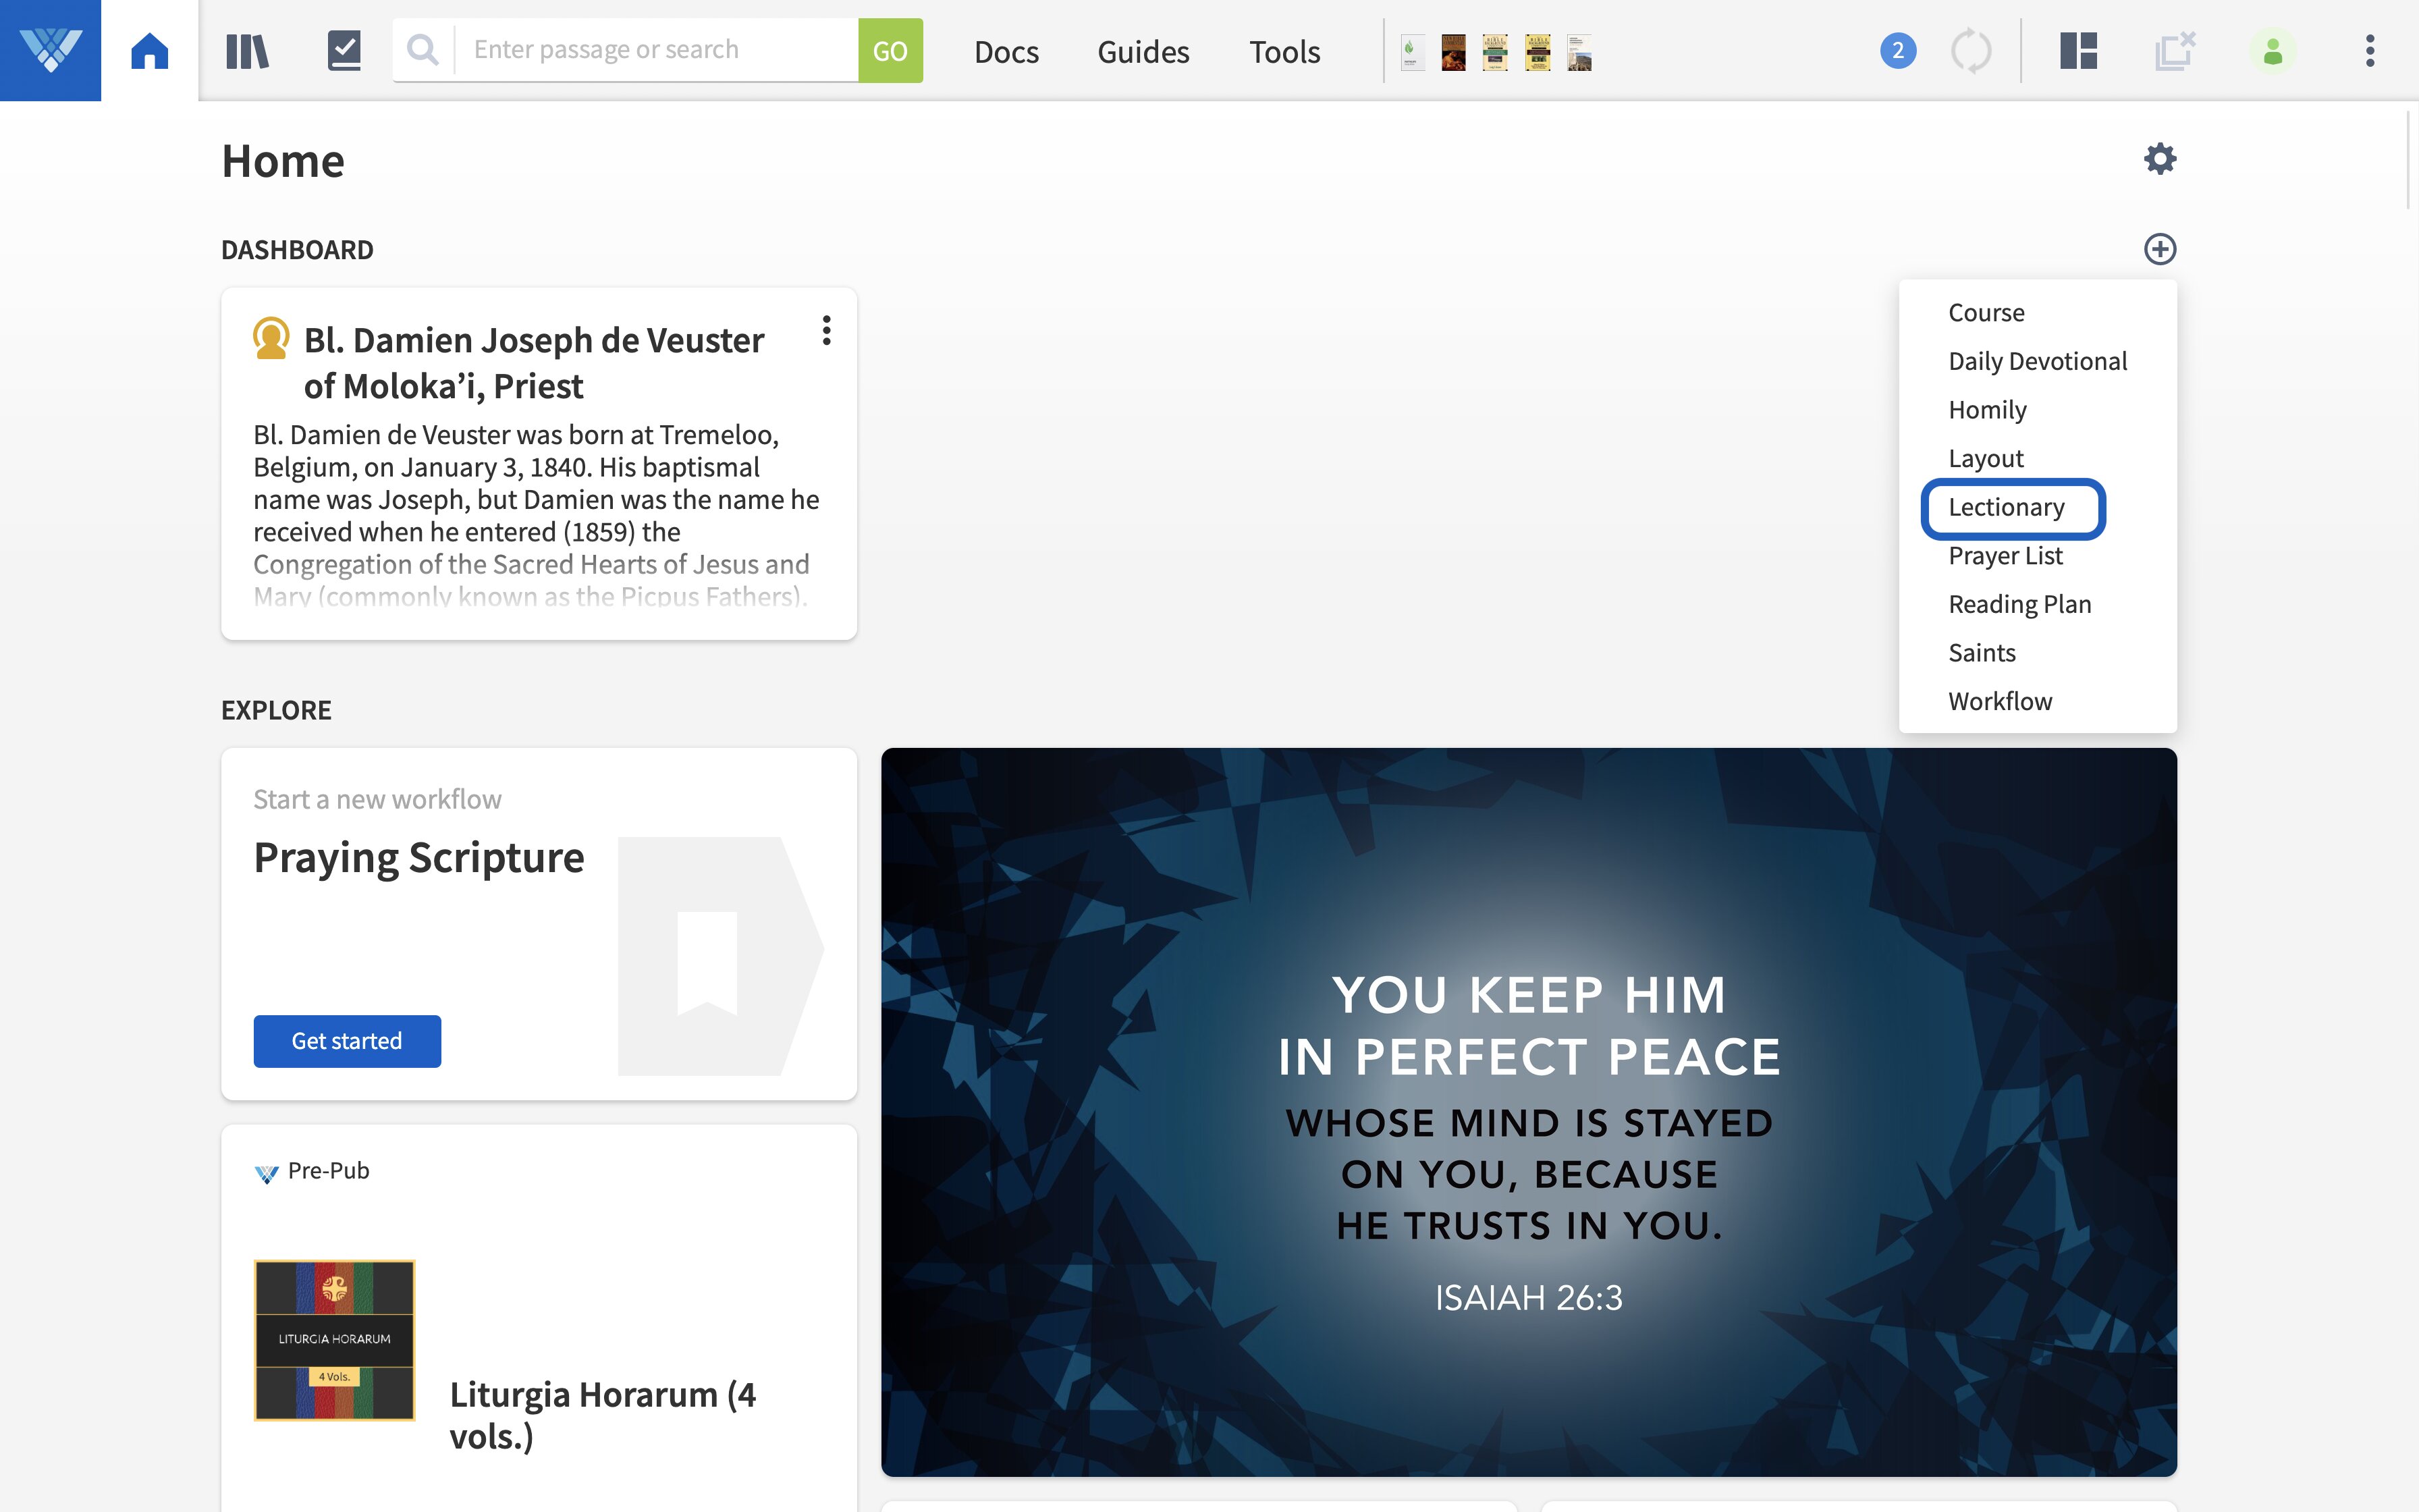The image size is (2419, 1512).
Task: Open the Library books icon
Action: (x=247, y=51)
